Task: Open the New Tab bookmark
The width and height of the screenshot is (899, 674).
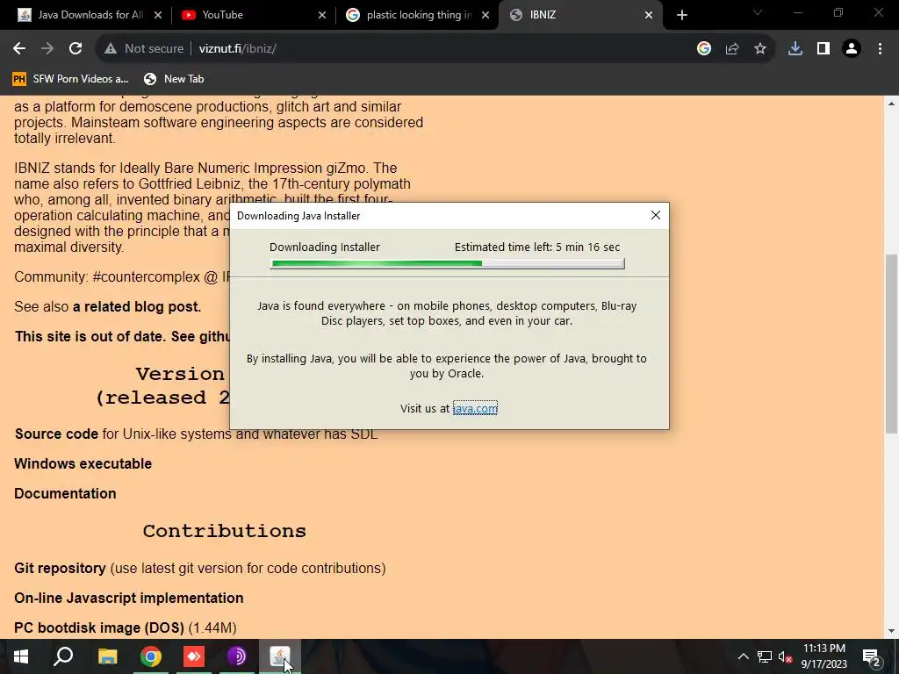Action: tap(174, 79)
